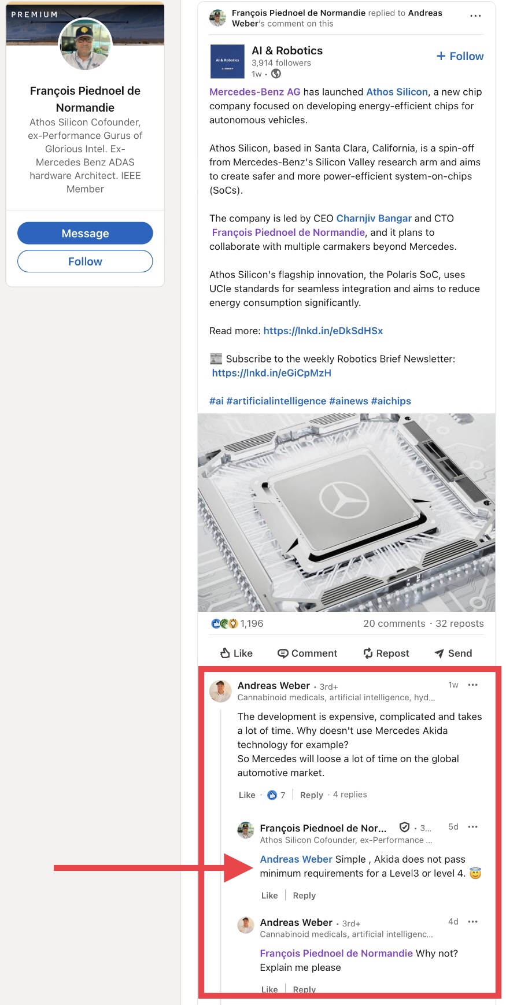506x1005 pixels.
Task: Show the 4 replies on Andreas's comment
Action: click(x=350, y=795)
